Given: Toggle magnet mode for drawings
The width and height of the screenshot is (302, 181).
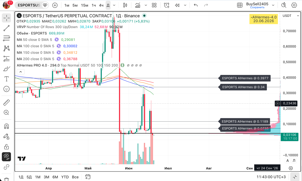Looking at the screenshot, I should click(x=6, y=126).
